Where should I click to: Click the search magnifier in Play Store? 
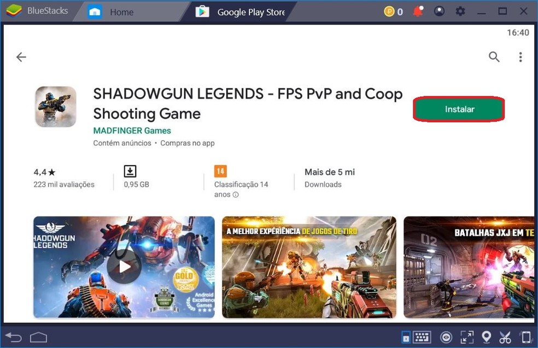tap(494, 57)
